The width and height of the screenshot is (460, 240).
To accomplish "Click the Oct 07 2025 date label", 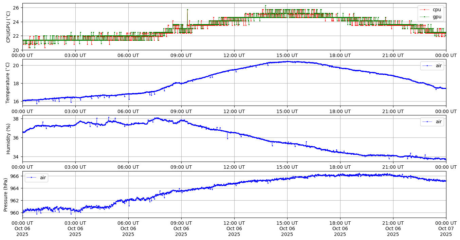I will point(446,229).
